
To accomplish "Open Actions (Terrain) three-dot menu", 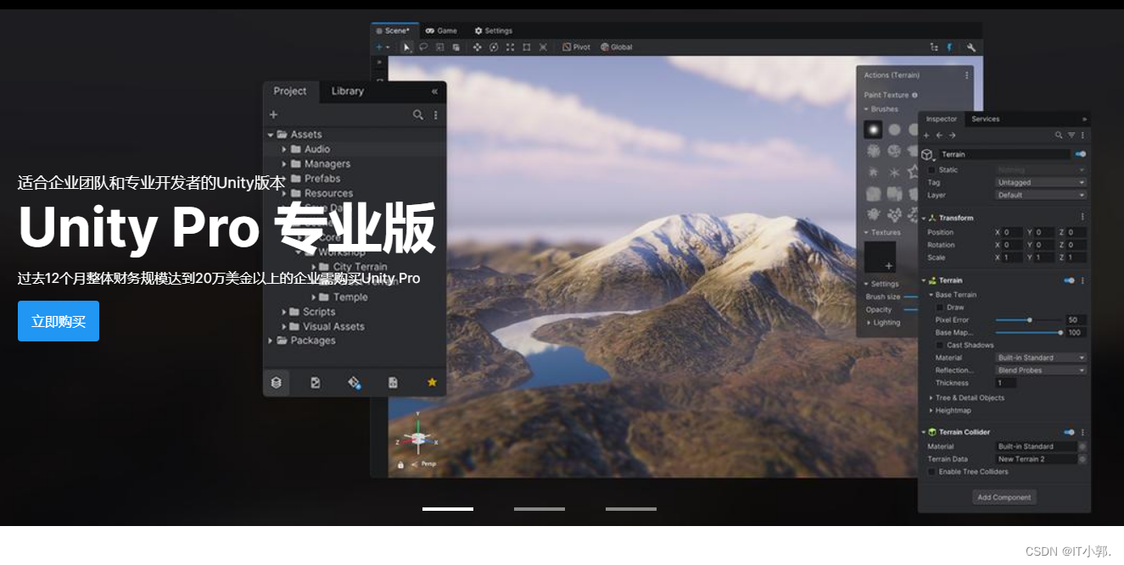I will click(966, 75).
